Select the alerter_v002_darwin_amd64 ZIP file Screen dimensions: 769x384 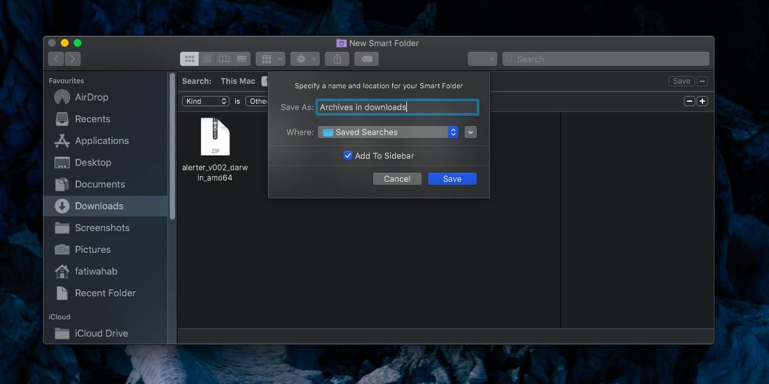215,150
